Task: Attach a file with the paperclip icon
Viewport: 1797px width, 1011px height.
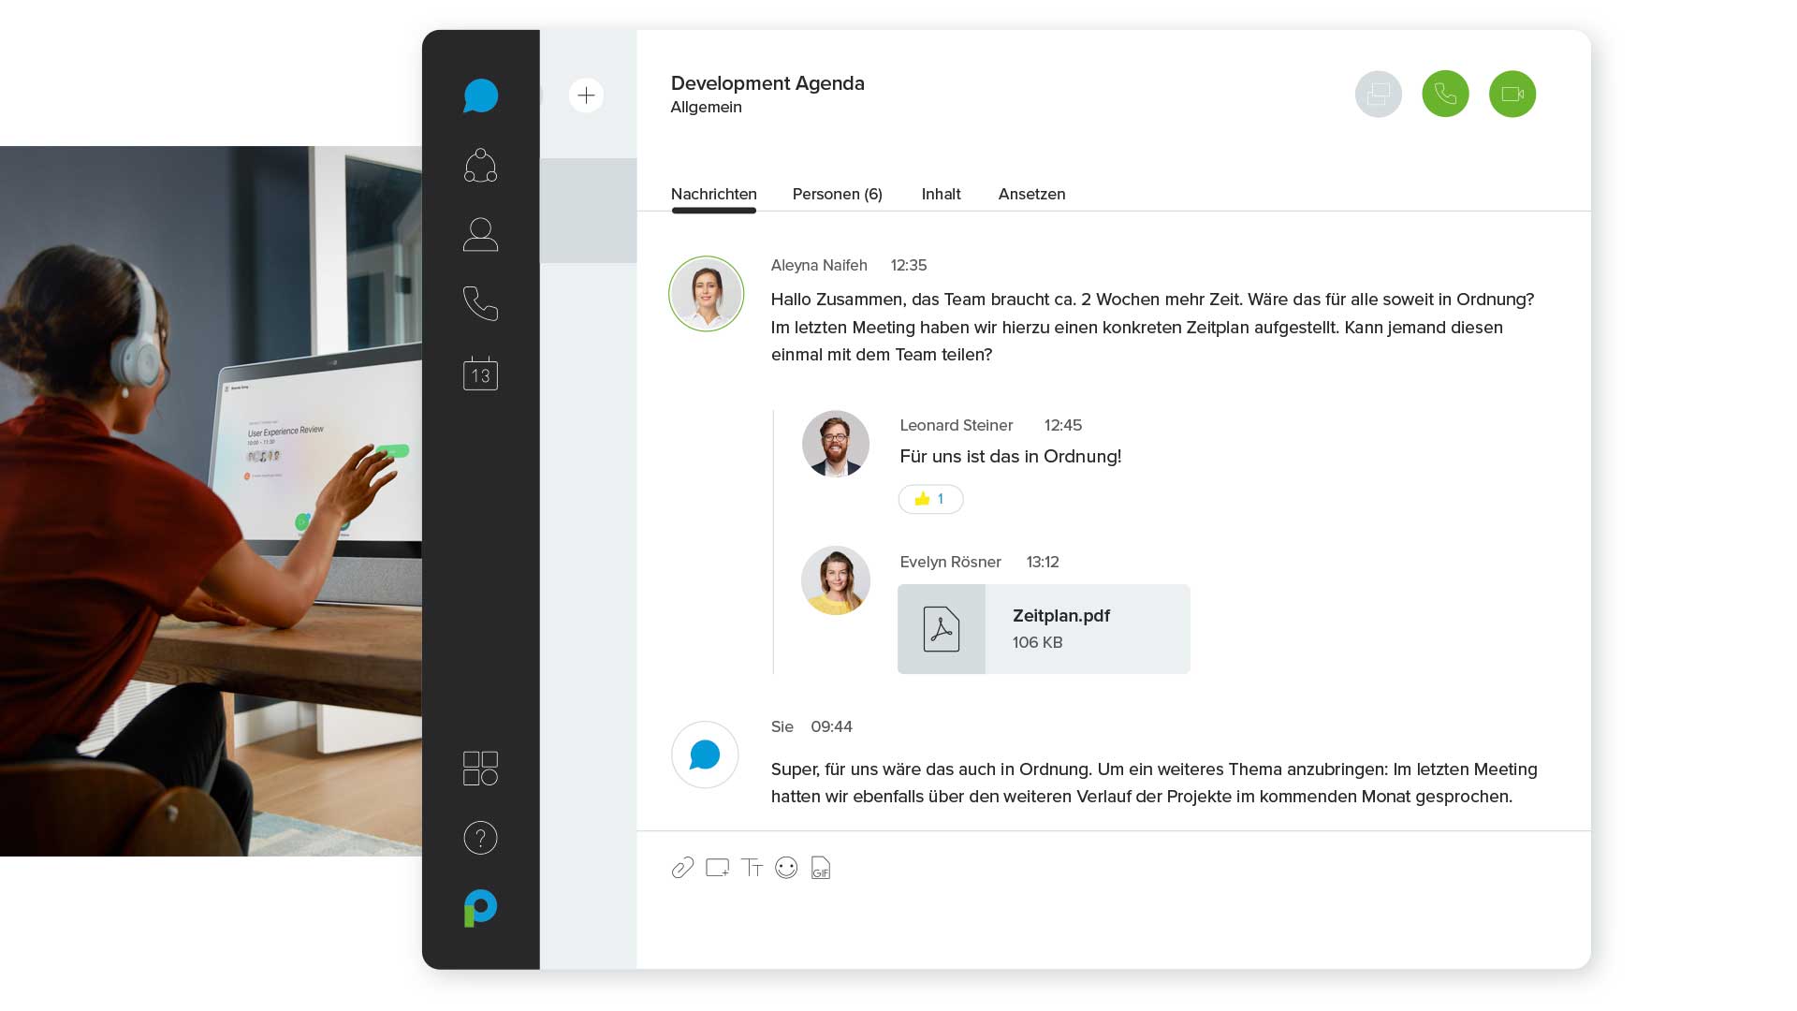Action: click(x=682, y=868)
